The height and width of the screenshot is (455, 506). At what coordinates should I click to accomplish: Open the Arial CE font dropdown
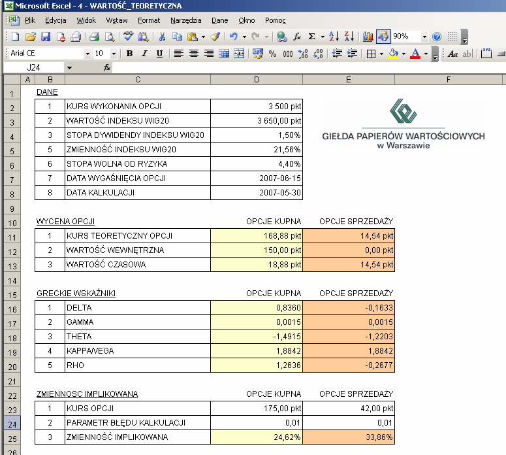pyautogui.click(x=87, y=54)
